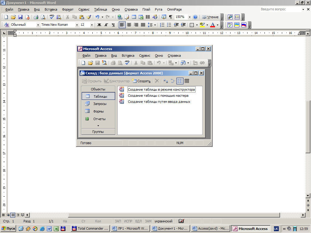311x233 pixels.
Task: Open Print Preview in Word toolbar
Action: 43,17
